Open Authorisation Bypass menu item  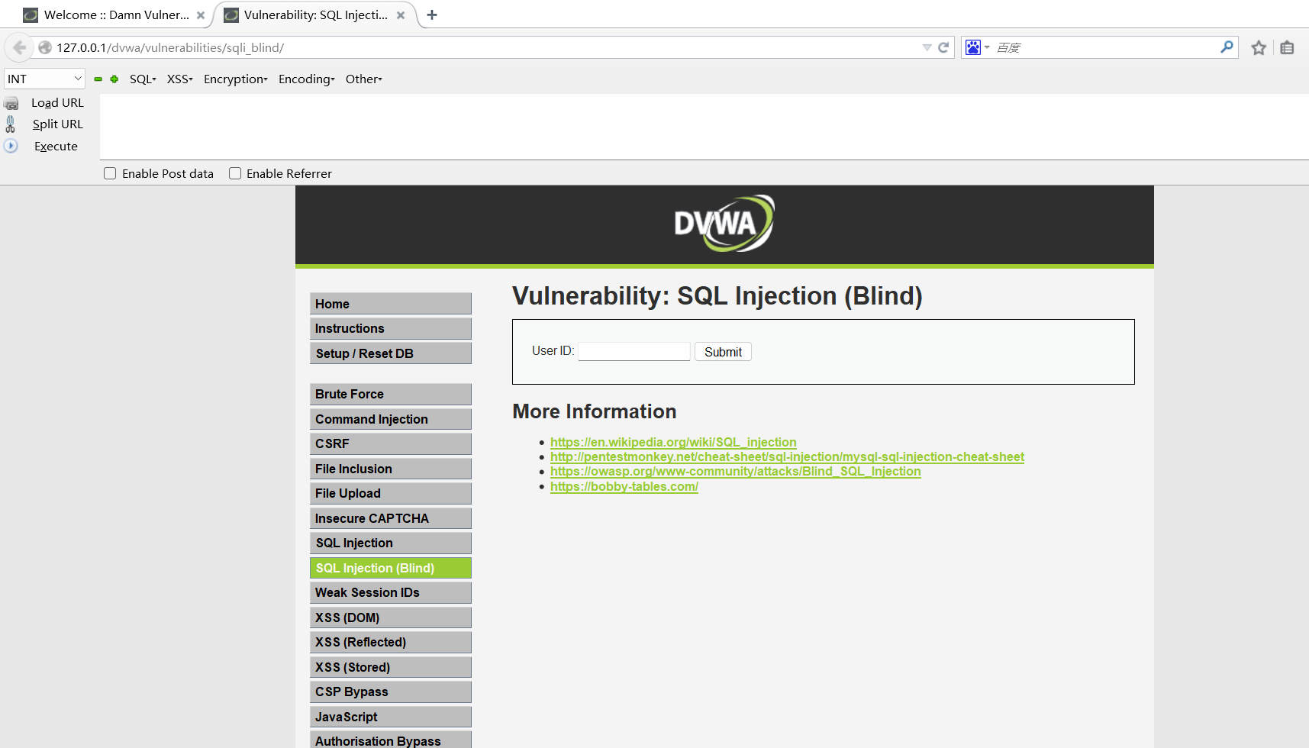click(391, 740)
